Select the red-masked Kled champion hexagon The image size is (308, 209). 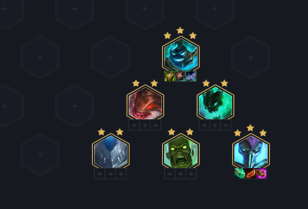tap(145, 102)
